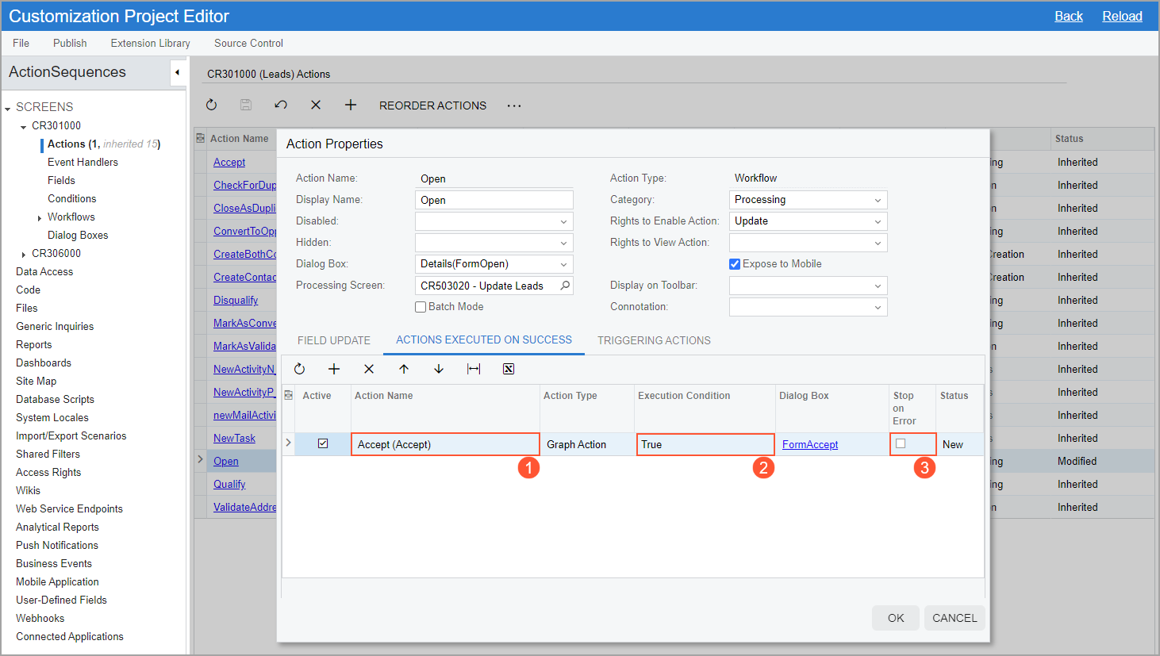
Task: Toggle the Expose to Mobile checkbox
Action: coord(735,264)
